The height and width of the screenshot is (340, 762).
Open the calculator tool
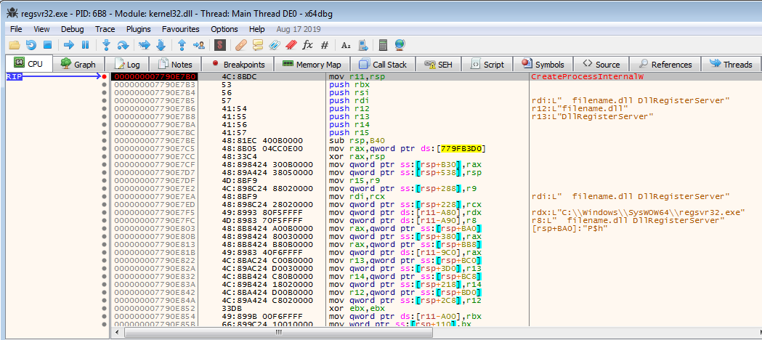click(383, 45)
